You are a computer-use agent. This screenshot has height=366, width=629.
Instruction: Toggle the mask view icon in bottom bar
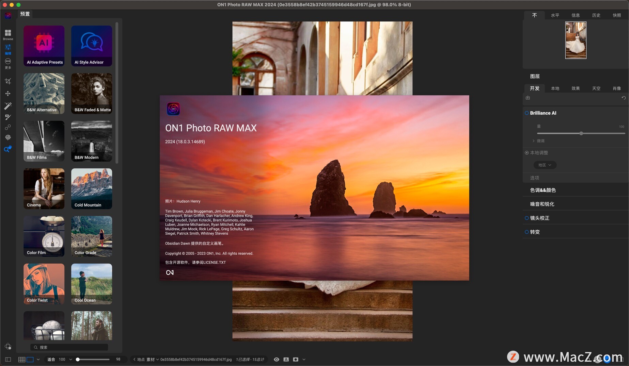296,359
